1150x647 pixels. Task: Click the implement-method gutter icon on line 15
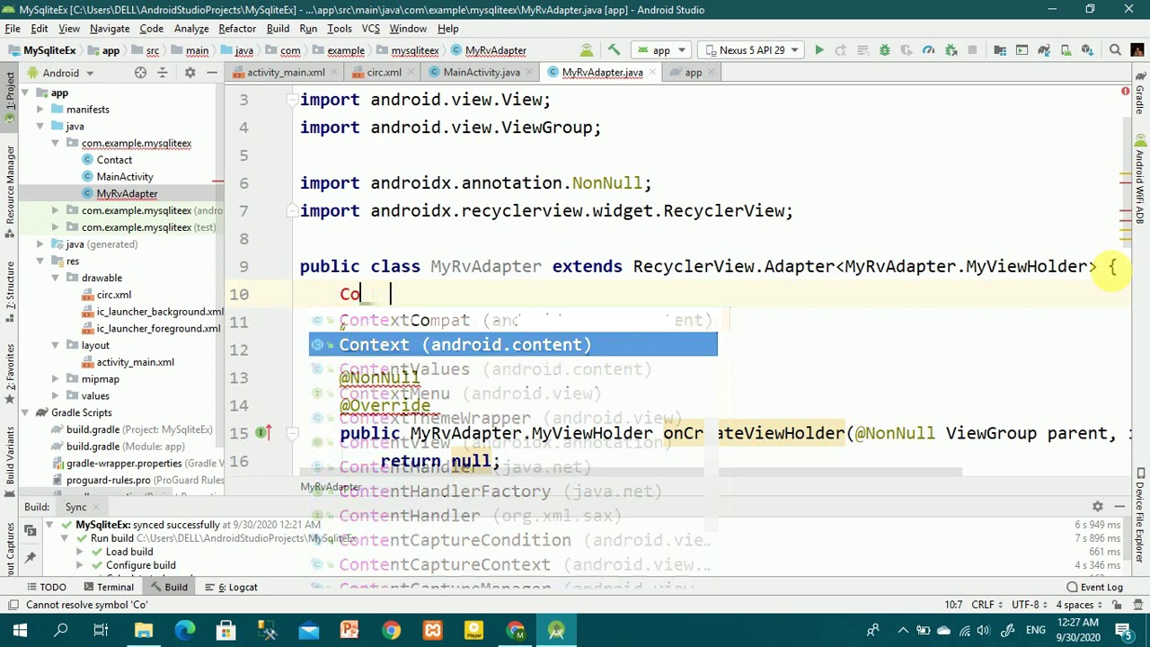(x=261, y=433)
